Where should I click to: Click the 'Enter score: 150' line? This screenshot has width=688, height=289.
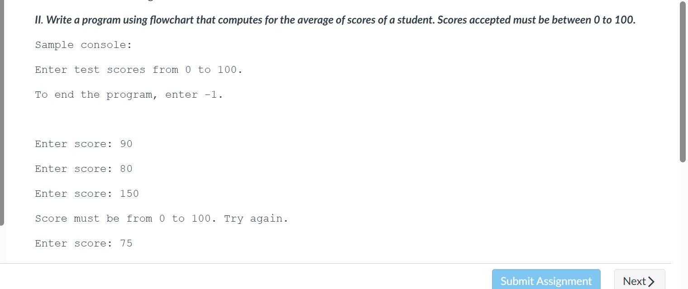[x=87, y=194]
